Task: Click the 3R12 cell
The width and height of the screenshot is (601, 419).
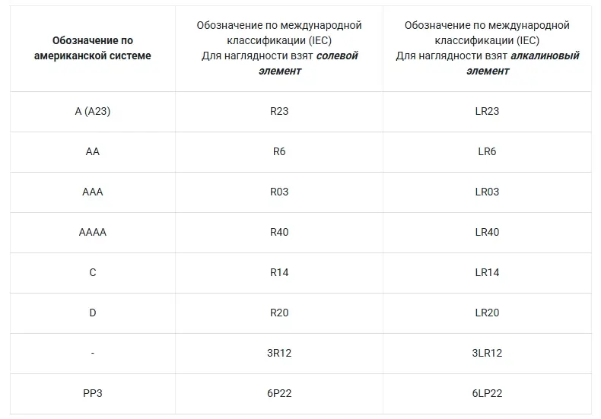Action: point(279,353)
